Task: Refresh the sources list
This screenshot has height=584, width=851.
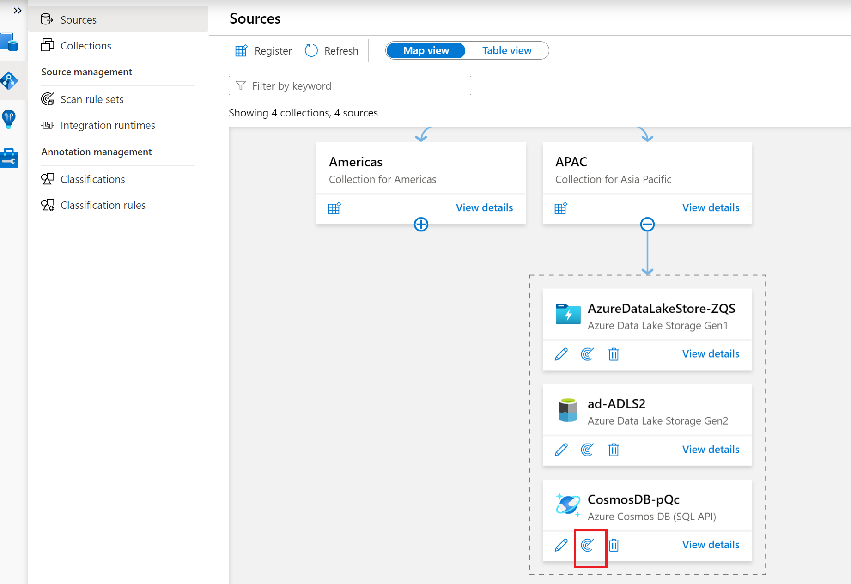Action: pyautogui.click(x=332, y=50)
